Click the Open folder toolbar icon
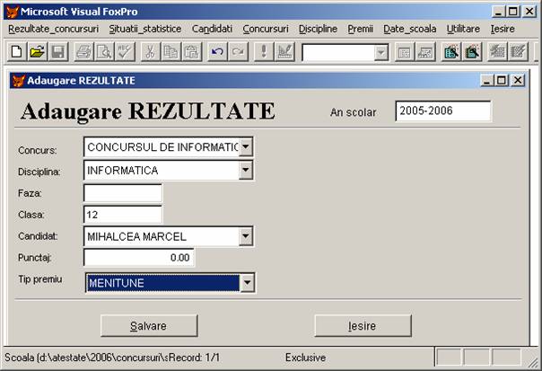The height and width of the screenshot is (371, 542). pyautogui.click(x=37, y=52)
